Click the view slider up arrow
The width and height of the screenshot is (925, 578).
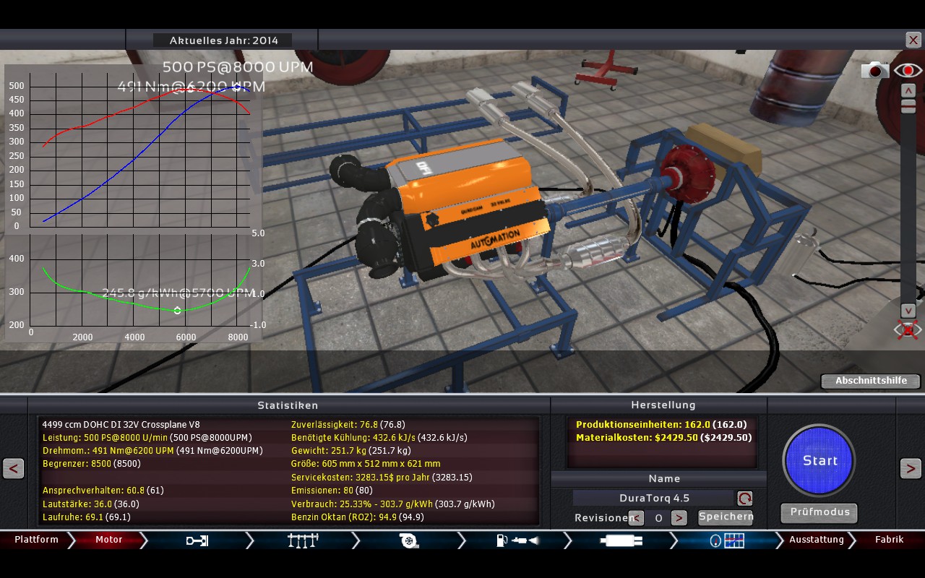(x=908, y=90)
